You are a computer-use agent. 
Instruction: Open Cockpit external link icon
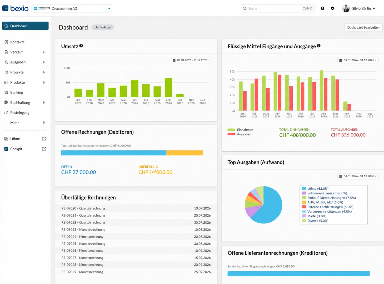(x=44, y=149)
